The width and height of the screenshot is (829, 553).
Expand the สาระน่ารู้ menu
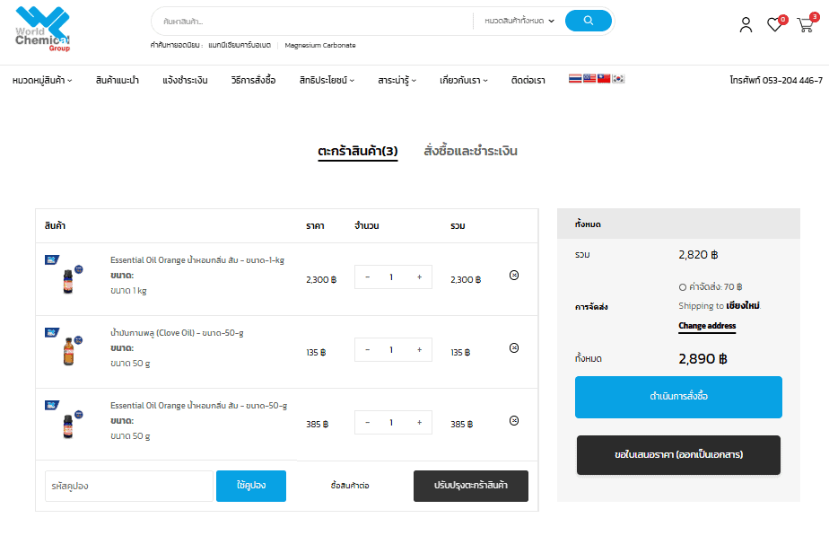coord(397,81)
